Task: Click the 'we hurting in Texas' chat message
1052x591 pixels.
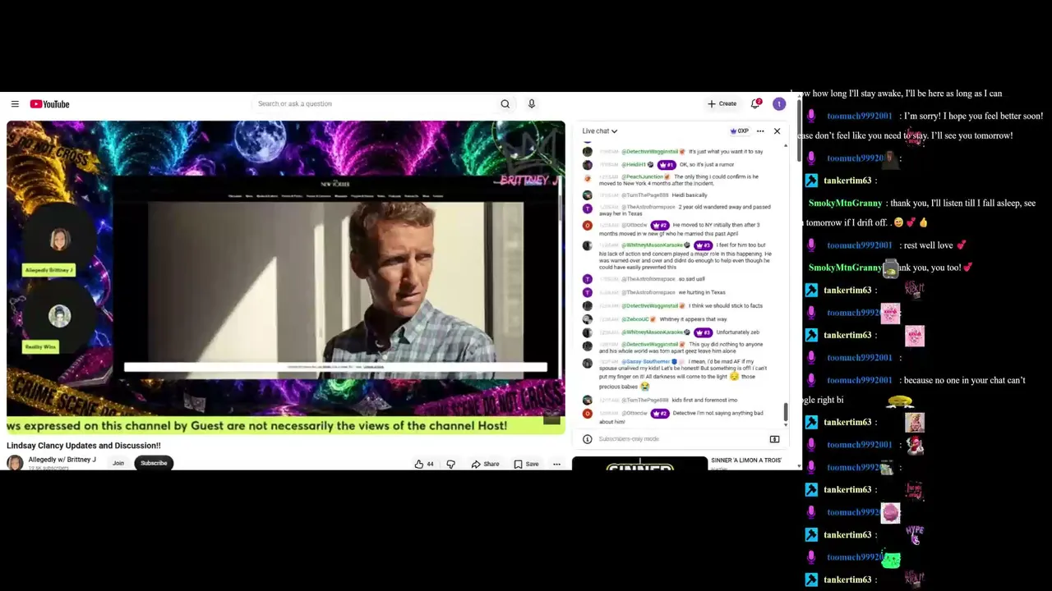Action: (702, 292)
